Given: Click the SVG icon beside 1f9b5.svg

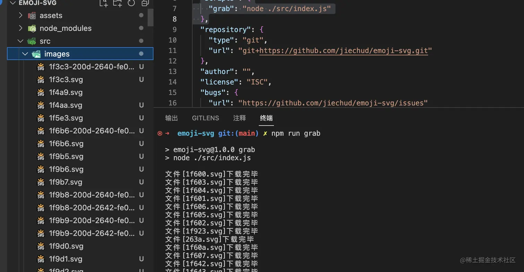Looking at the screenshot, I should point(41,156).
